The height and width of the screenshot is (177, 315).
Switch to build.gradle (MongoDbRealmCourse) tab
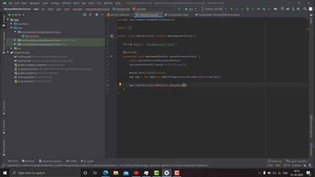coord(219,15)
